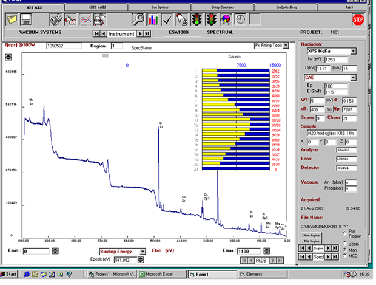Select the MCD radio button
This screenshot has height=285, width=376.
344,256
